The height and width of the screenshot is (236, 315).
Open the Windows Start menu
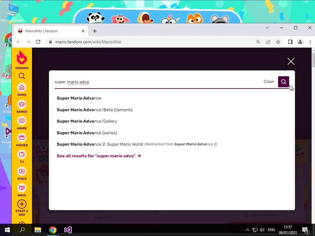[7, 230]
